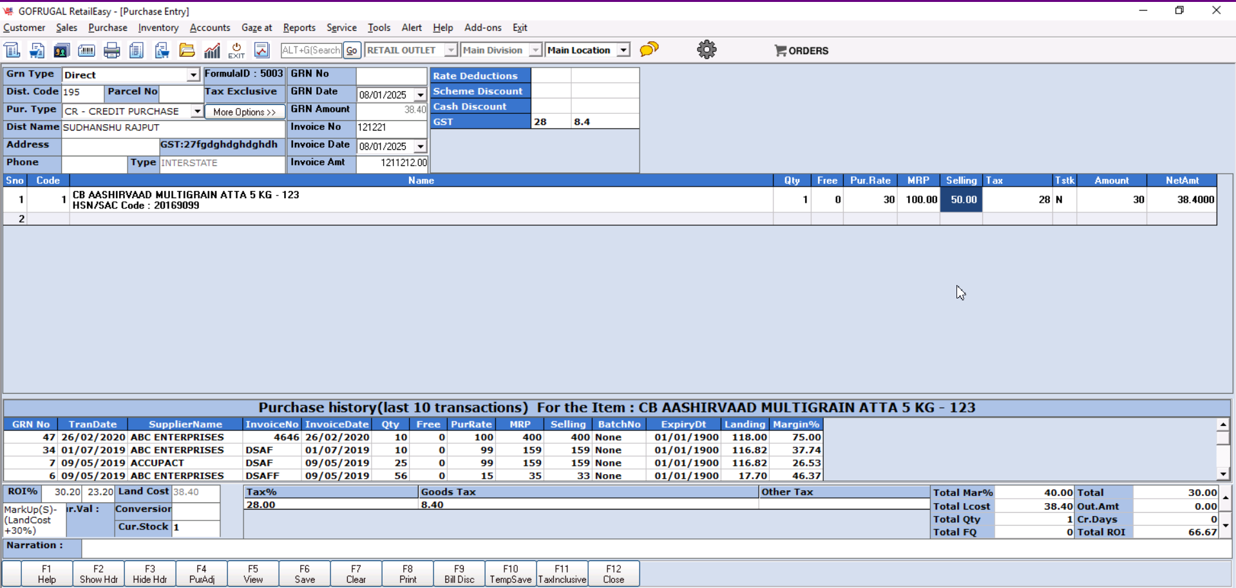Open the Reports menu
1236x588 pixels.
pyautogui.click(x=299, y=28)
